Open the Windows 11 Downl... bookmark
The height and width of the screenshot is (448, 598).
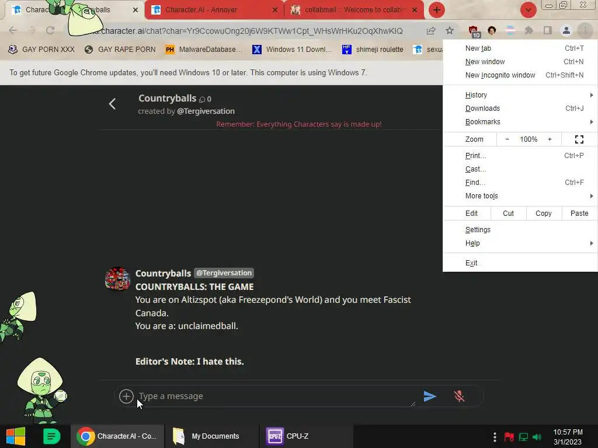pos(292,50)
